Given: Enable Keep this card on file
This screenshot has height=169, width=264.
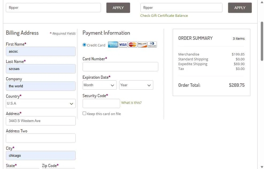Looking at the screenshot, I should click(85, 113).
